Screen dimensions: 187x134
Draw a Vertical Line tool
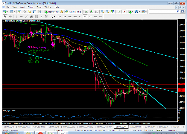16,16
